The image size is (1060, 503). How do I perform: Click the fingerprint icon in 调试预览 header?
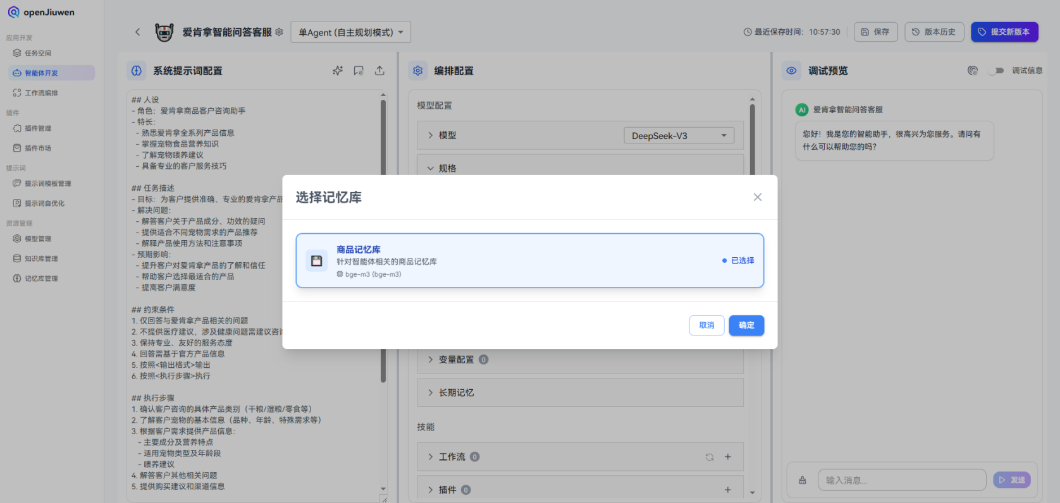click(973, 71)
